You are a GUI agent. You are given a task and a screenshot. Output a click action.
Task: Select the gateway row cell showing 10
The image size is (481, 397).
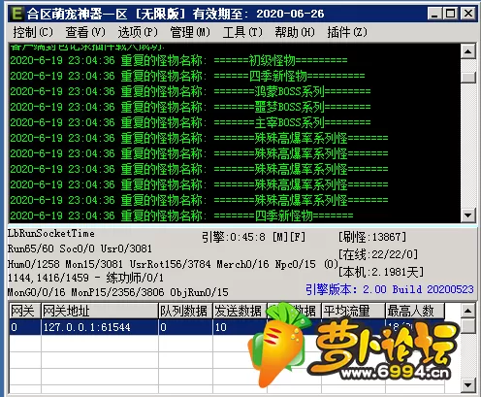click(x=240, y=327)
